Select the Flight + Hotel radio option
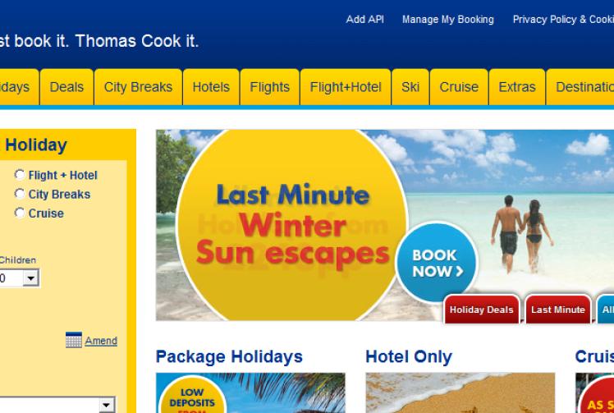Viewport: 614px width, 413px height. 20,174
